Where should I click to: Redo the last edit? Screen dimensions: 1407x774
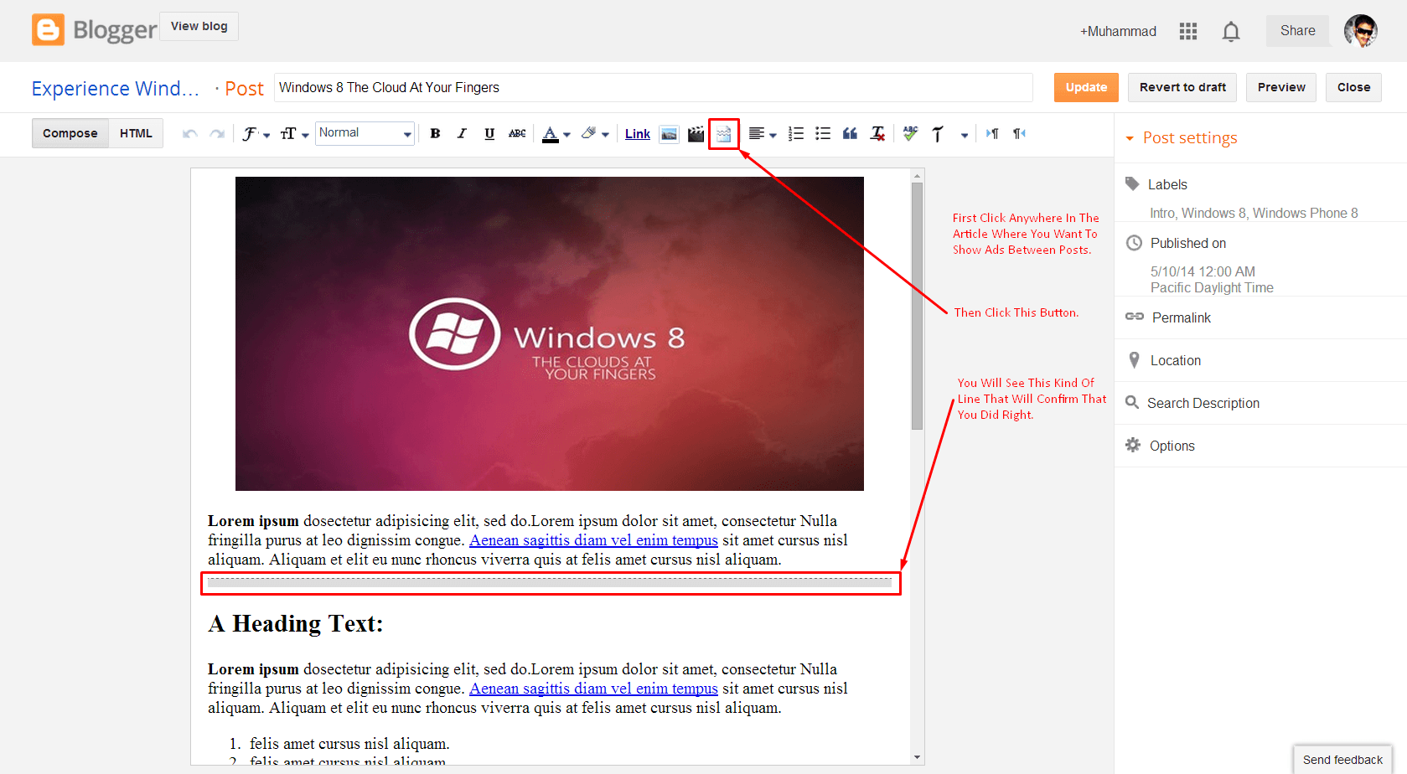(217, 134)
